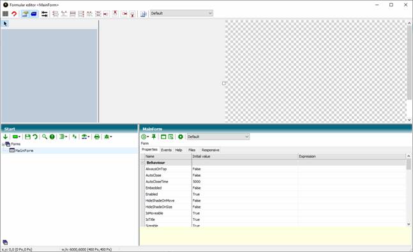Toggle the highlighted blue rectangle toolbar button
The height and width of the screenshot is (252, 413).
click(34, 13)
